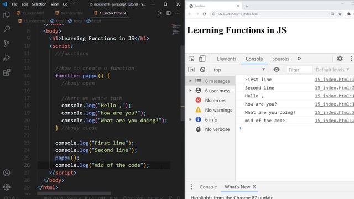Toggle device toolbar in DevTools
Viewport: 354px width, 199px height.
coord(202,59)
